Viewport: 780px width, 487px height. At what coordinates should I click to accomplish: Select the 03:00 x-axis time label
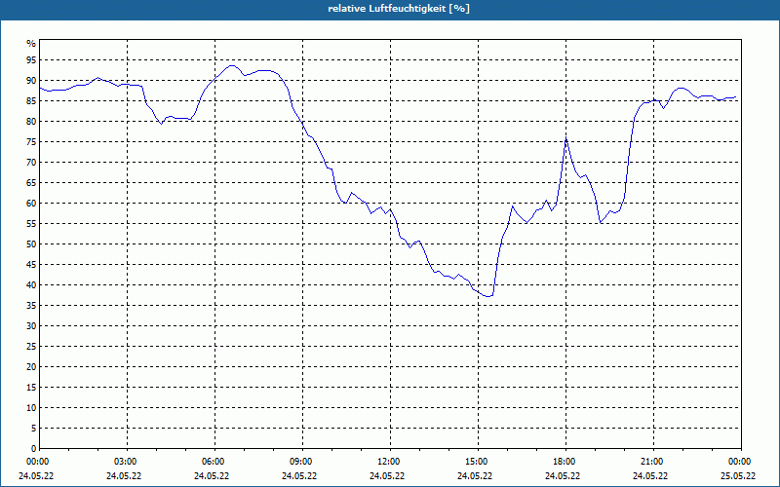tap(126, 462)
